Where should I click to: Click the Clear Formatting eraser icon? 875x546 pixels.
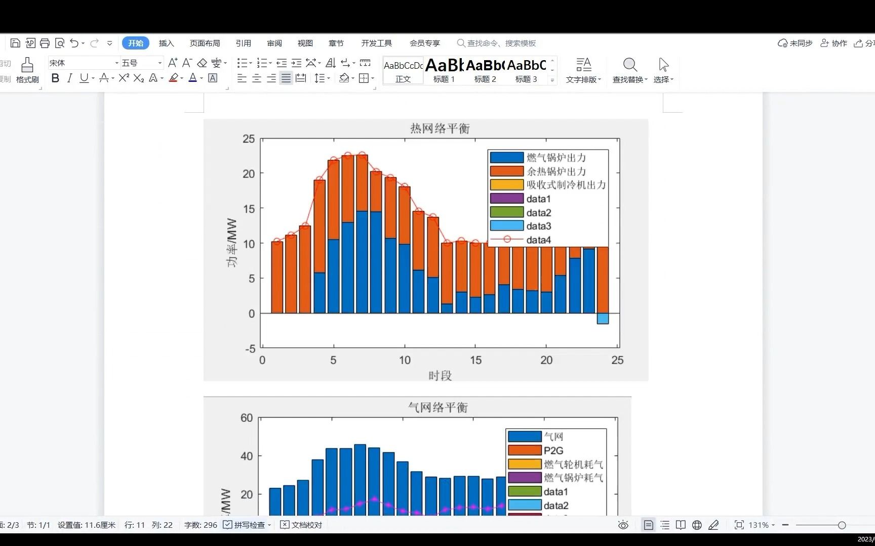(202, 63)
